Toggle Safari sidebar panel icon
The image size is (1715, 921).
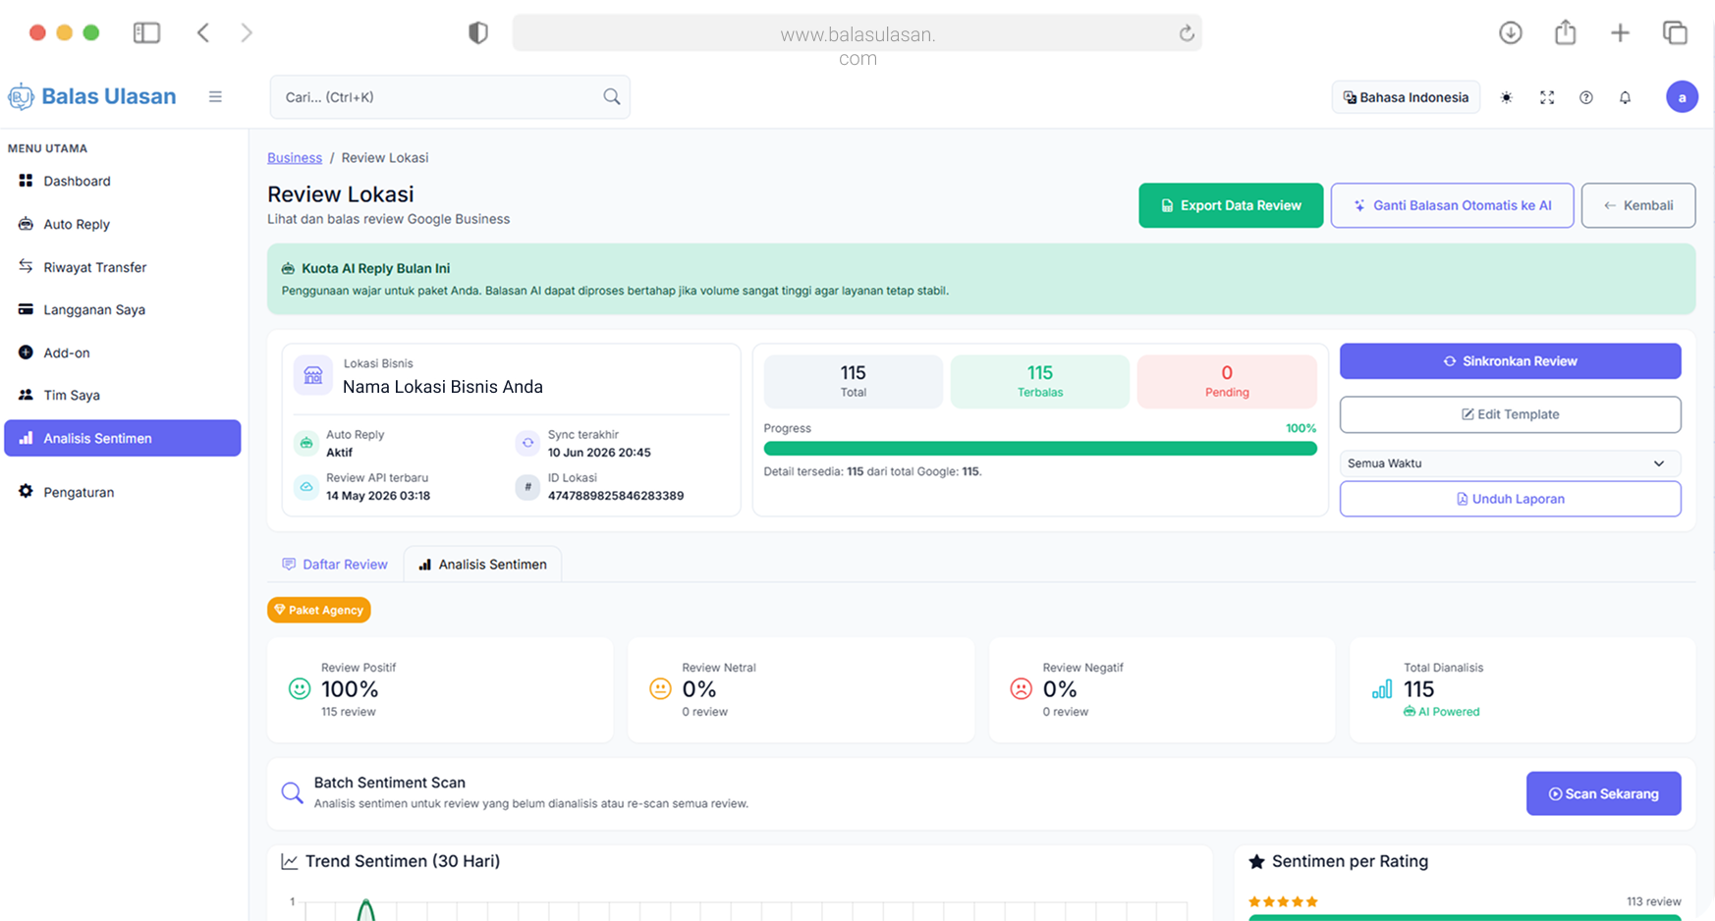(x=146, y=32)
